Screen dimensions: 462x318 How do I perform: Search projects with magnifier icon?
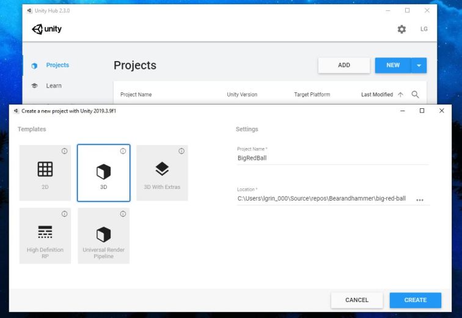click(415, 95)
